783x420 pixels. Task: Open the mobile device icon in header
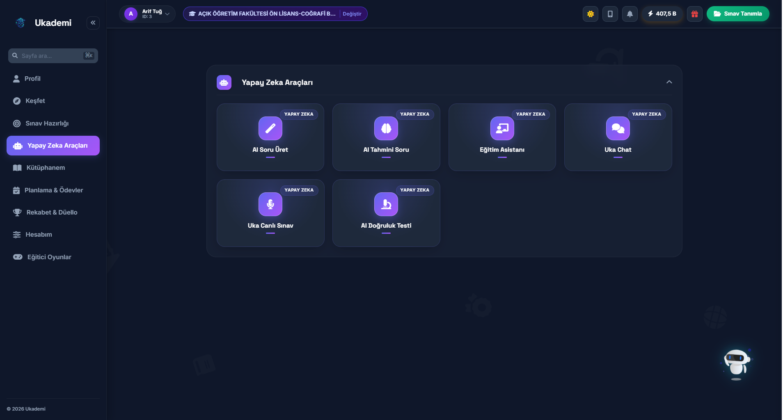point(610,14)
